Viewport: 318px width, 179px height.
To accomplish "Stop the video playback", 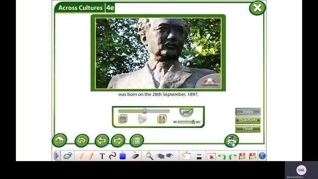I will [x=123, y=119].
